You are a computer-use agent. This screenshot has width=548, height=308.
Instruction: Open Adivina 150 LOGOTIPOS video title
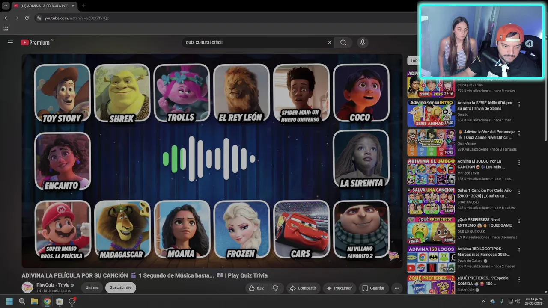(x=483, y=252)
